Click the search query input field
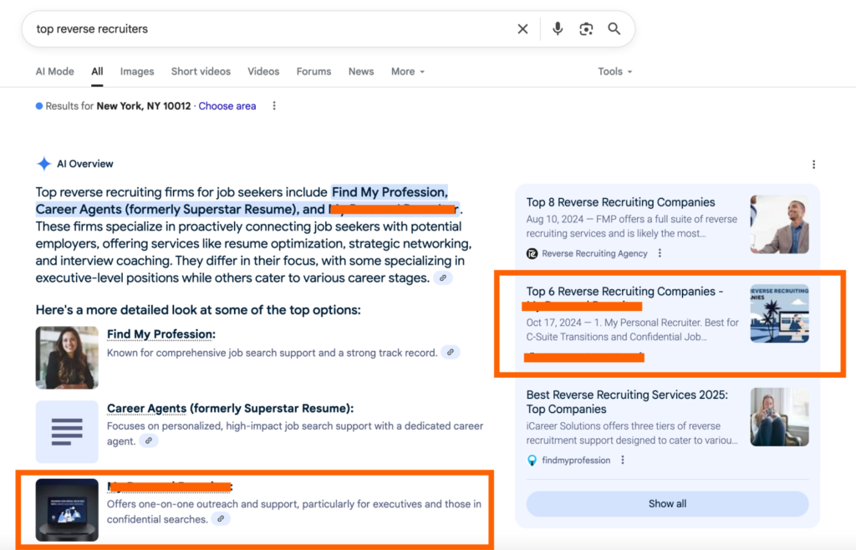Screen dimensions: 856x550 coord(273,29)
